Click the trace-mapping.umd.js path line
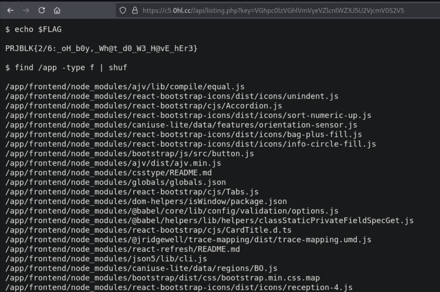 (188, 240)
